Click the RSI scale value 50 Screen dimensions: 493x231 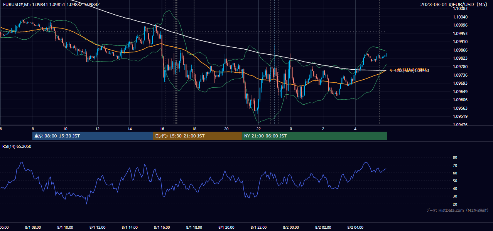point(455,181)
